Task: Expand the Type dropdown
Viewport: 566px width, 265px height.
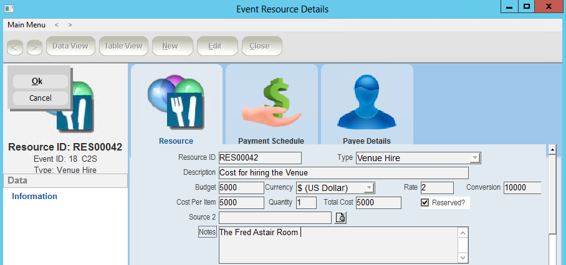Action: [475, 158]
